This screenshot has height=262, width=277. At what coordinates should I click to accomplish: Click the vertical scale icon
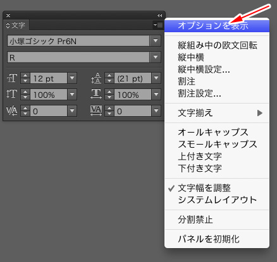pos(12,94)
